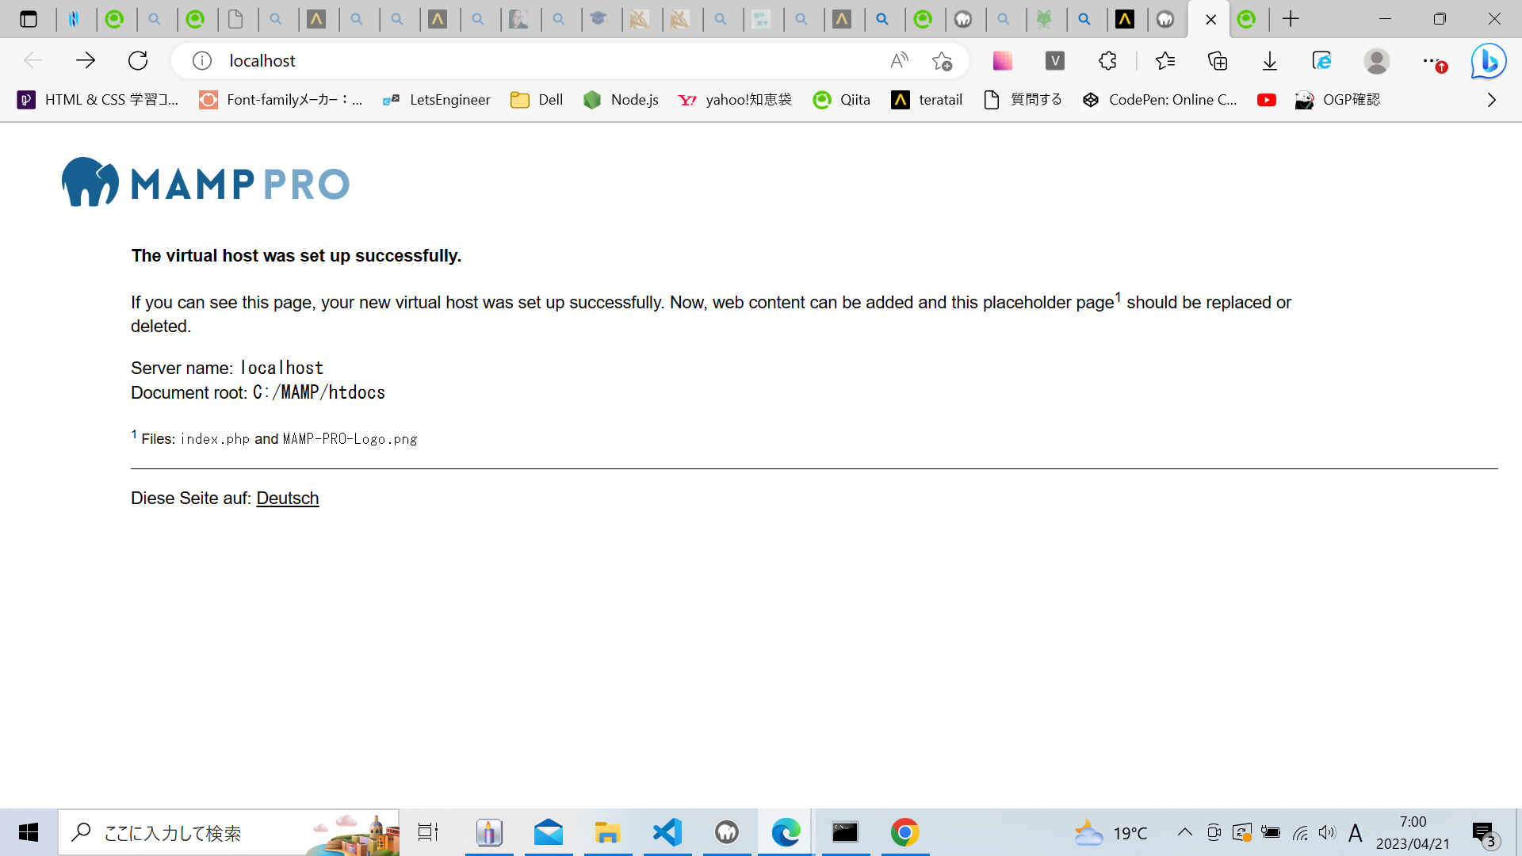Screen dimensions: 1522x856
Task: Open the Bing chat sidebar
Action: [1489, 60]
